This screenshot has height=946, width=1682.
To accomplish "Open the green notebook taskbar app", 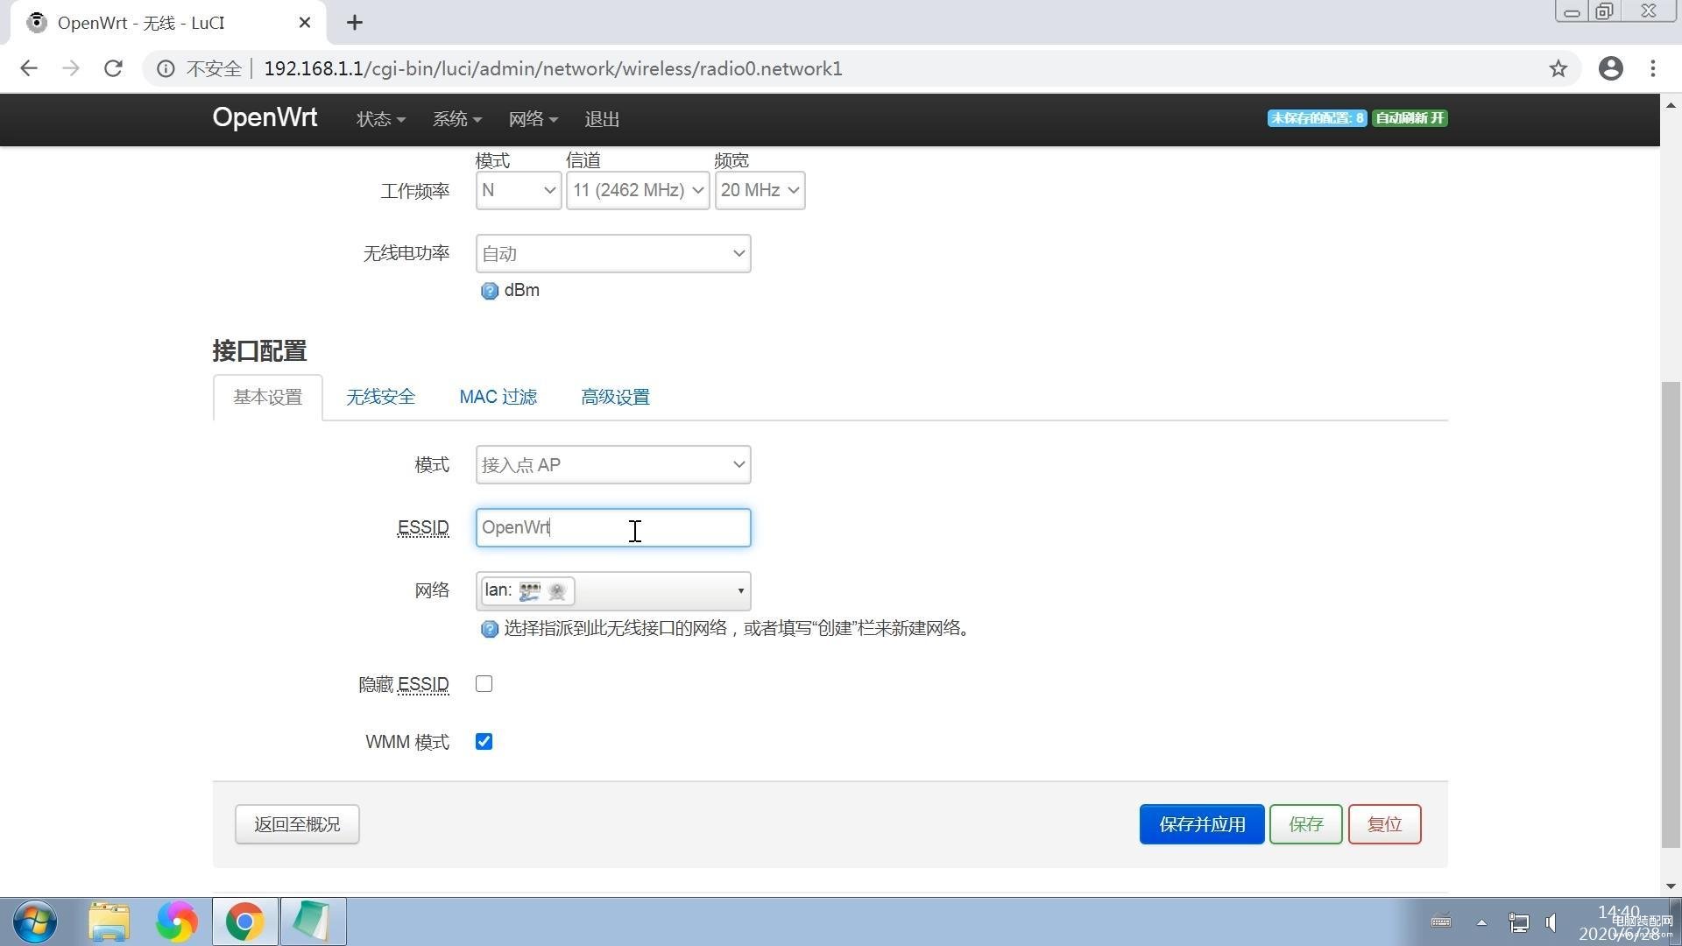I will pyautogui.click(x=313, y=921).
